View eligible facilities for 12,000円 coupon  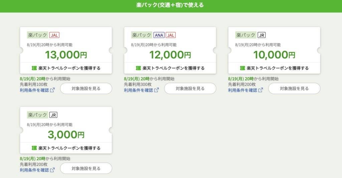click(x=190, y=88)
